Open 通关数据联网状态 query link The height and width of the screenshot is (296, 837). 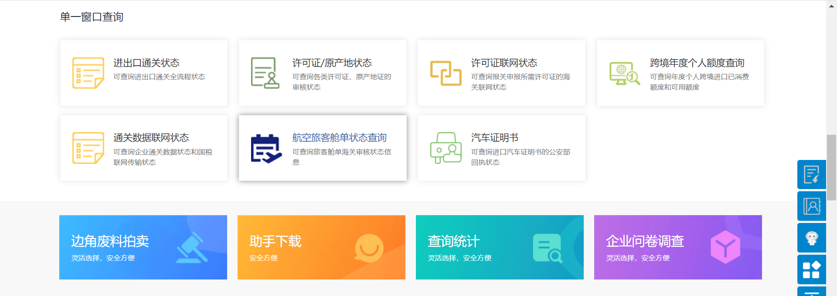point(151,138)
